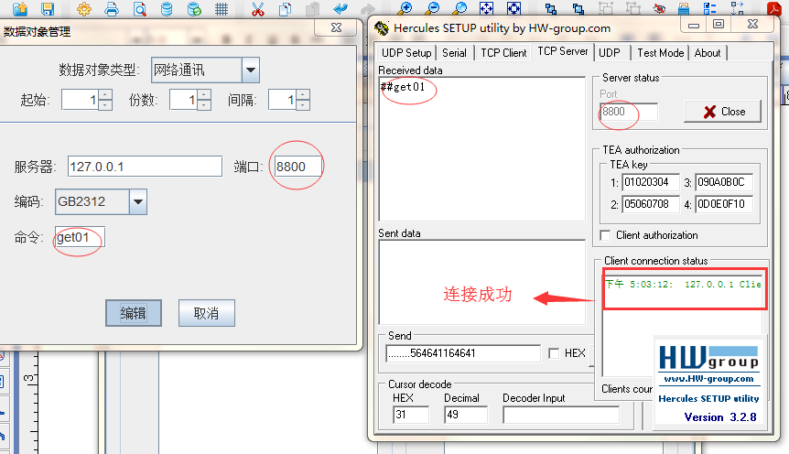Click the 服务器 address input field

coord(145,167)
